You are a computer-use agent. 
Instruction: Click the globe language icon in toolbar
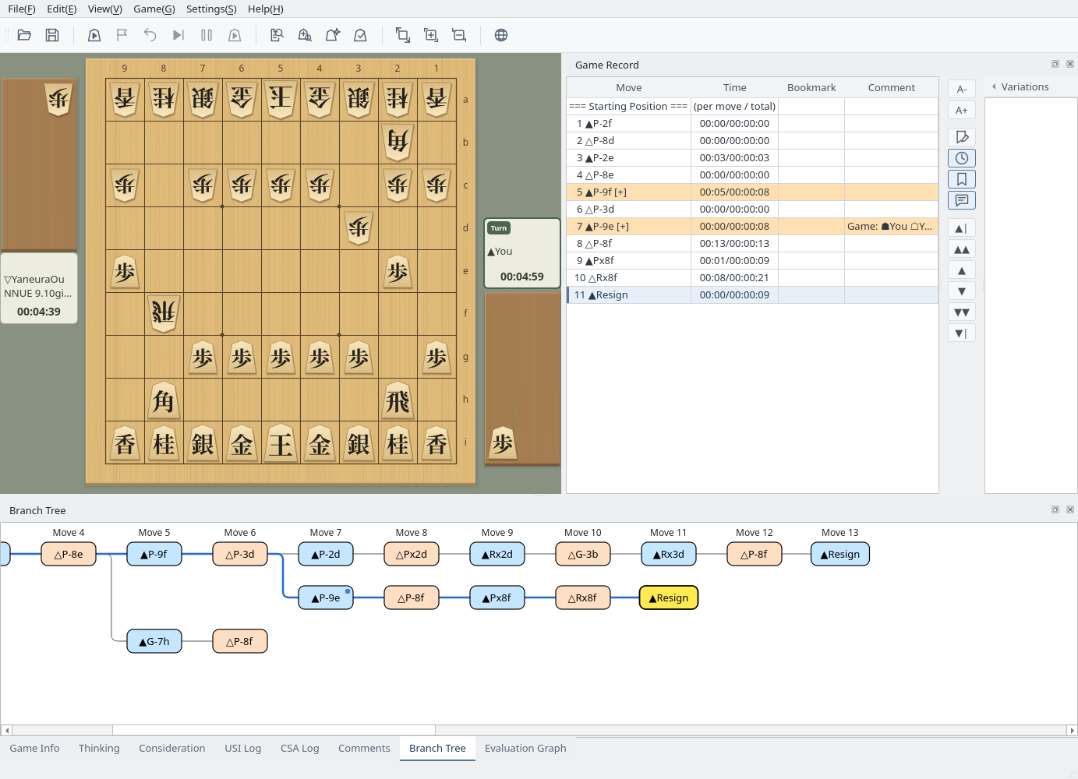(501, 35)
